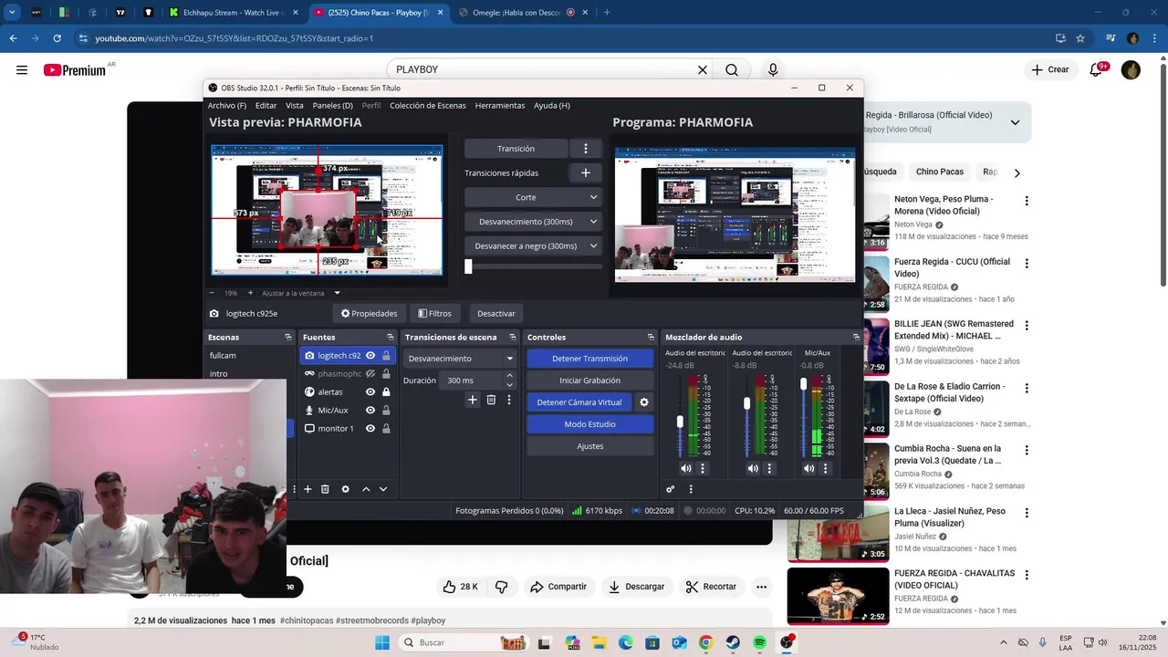Open the Herramientas menu

pos(500,105)
